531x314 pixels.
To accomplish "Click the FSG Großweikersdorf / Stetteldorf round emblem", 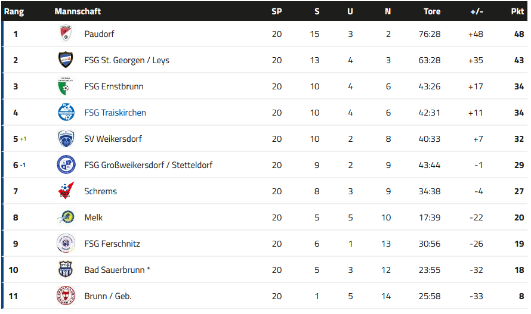I will 66,165.
